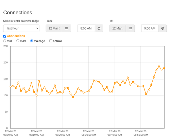The height and width of the screenshot is (137, 170).
Task: Click the 8:00 AM From time field
Action: point(86,28)
